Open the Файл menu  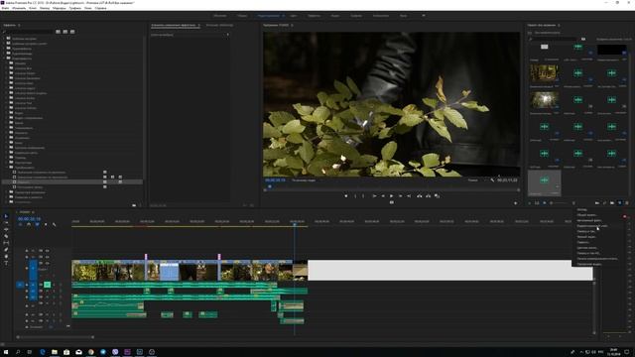(x=5, y=8)
